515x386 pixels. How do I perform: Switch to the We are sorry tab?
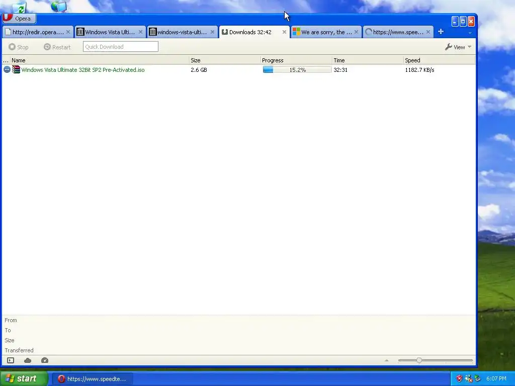pyautogui.click(x=326, y=32)
